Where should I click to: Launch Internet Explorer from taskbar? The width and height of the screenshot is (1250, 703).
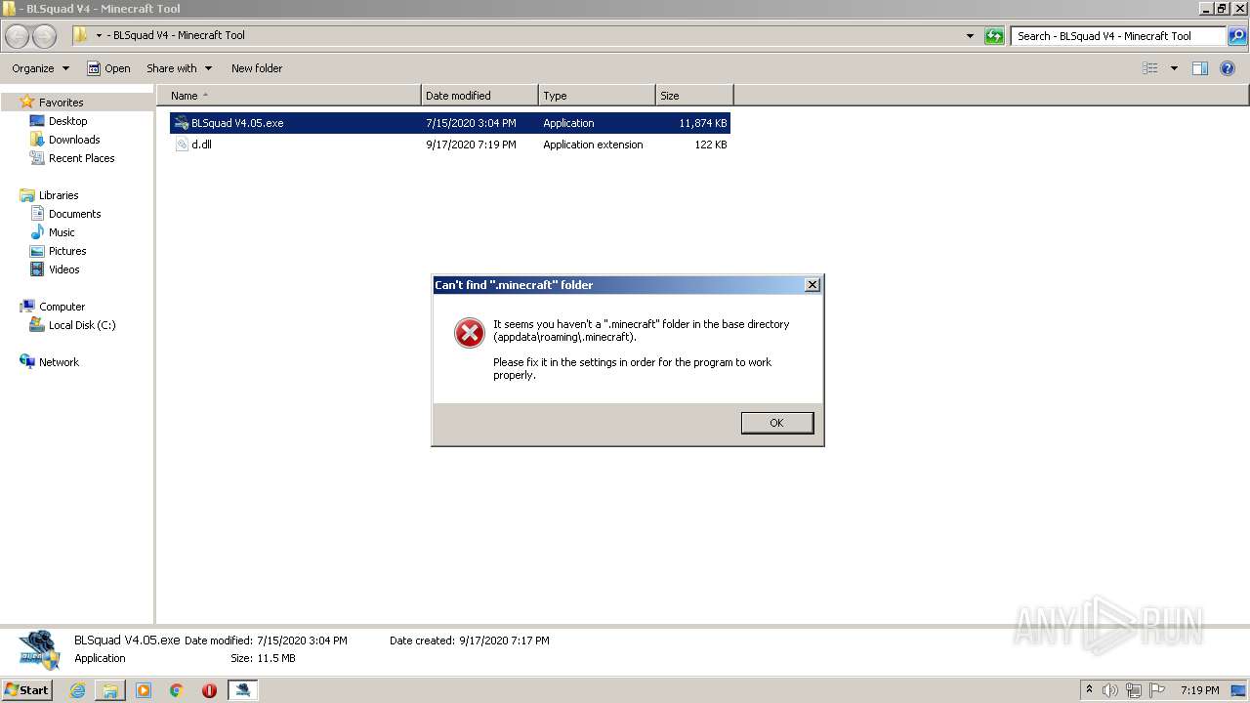pyautogui.click(x=77, y=690)
